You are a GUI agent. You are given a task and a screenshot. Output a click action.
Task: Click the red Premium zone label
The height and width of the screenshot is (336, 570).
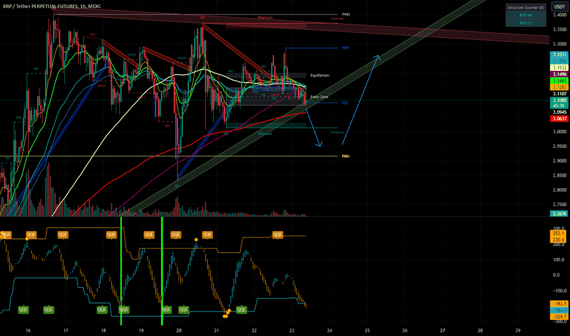265,18
